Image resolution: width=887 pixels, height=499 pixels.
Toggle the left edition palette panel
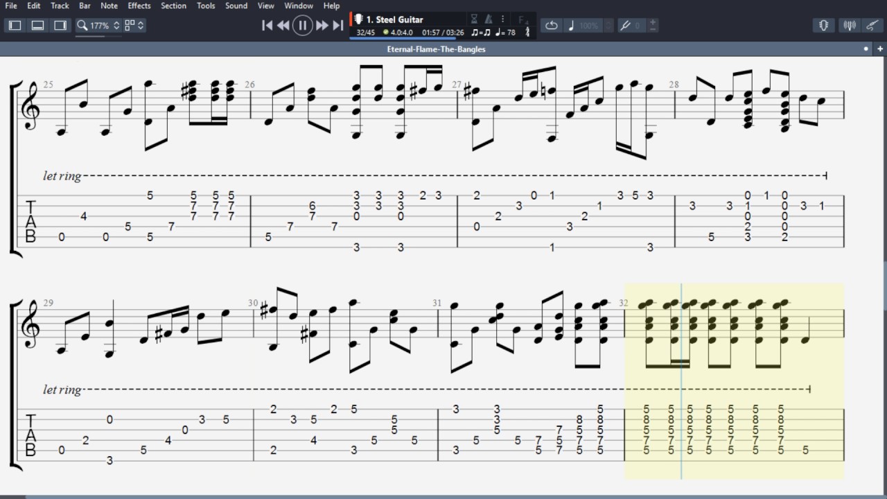[15, 26]
